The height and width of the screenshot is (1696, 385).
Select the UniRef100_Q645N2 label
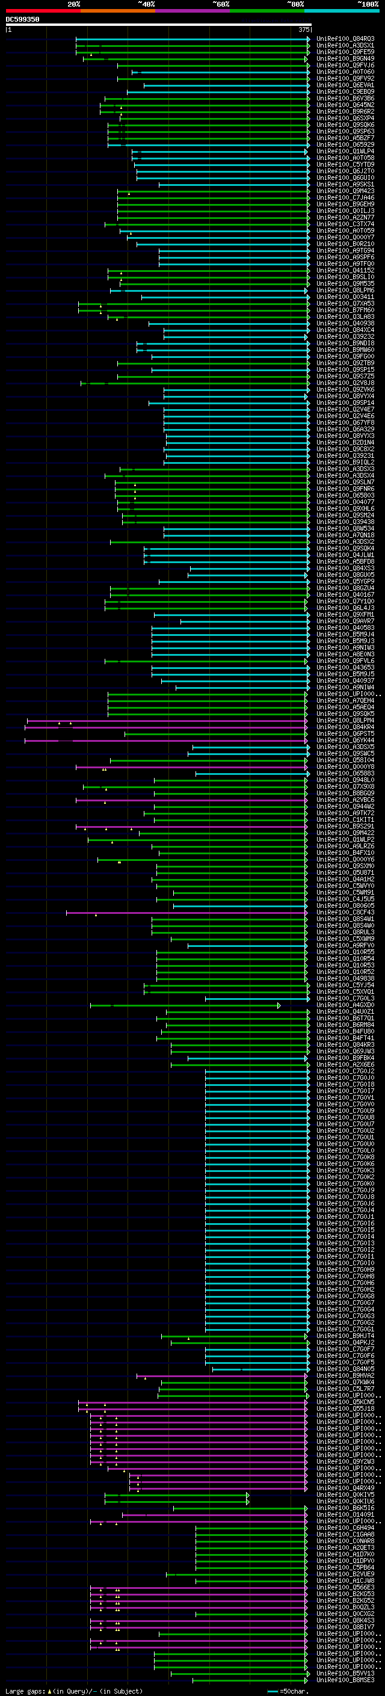tap(345, 105)
